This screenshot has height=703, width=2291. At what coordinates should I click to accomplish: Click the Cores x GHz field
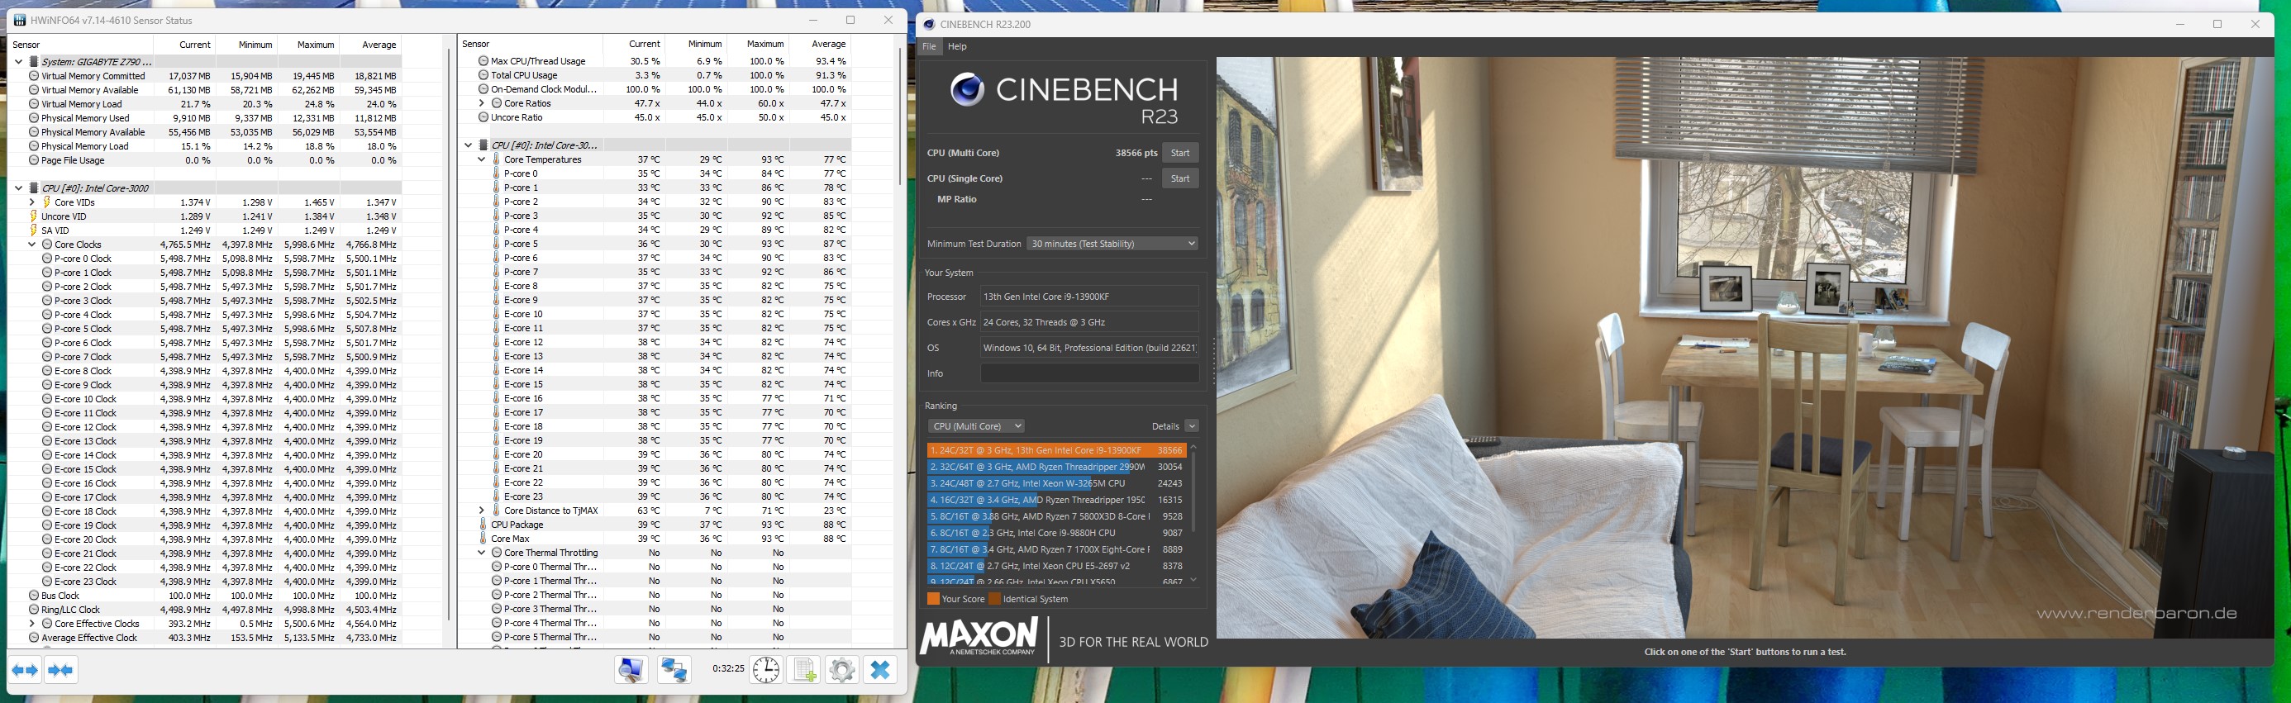pos(1089,323)
